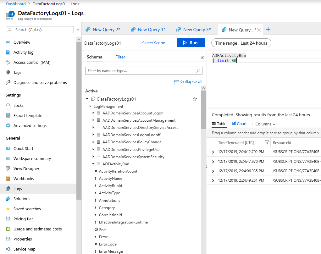The height and width of the screenshot is (254, 321).
Task: Run the query
Action: tap(191, 43)
